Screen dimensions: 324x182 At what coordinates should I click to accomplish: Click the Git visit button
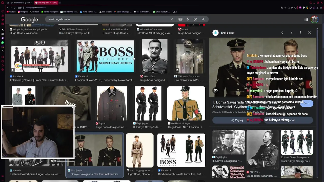(307, 103)
